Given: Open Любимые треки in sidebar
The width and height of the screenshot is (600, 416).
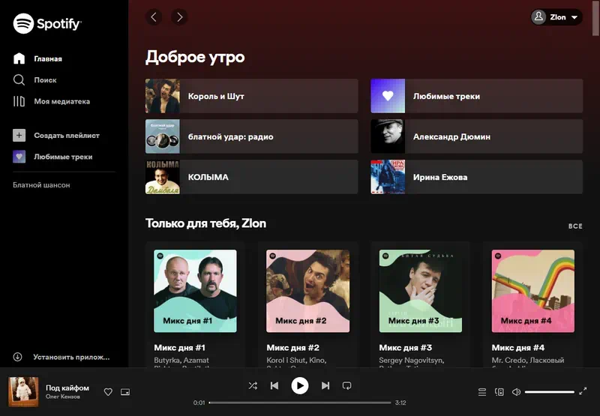Looking at the screenshot, I should (x=52, y=157).
